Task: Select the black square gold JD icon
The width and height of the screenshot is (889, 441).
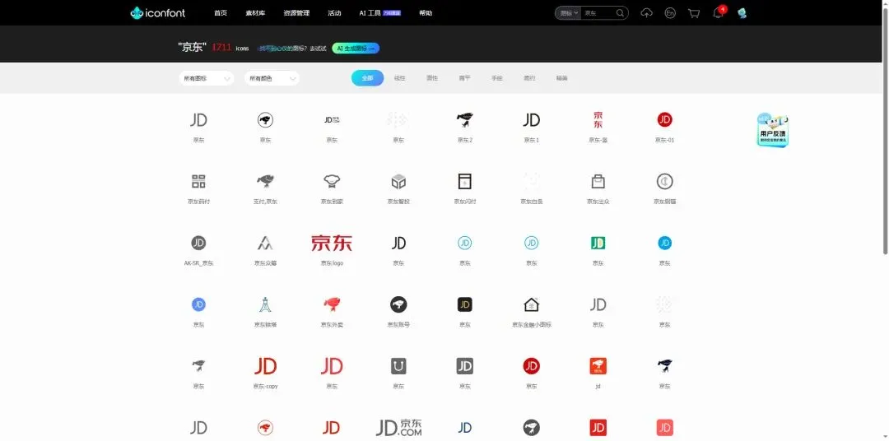Action: [465, 304]
